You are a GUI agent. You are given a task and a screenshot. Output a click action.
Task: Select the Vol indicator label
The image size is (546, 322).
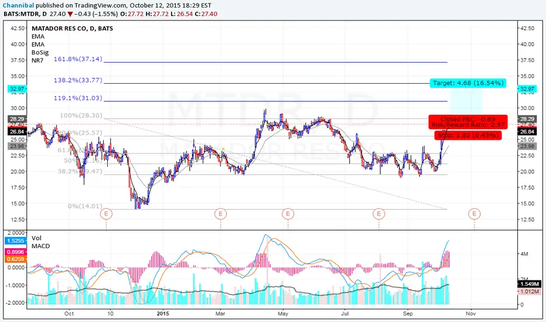click(36, 238)
